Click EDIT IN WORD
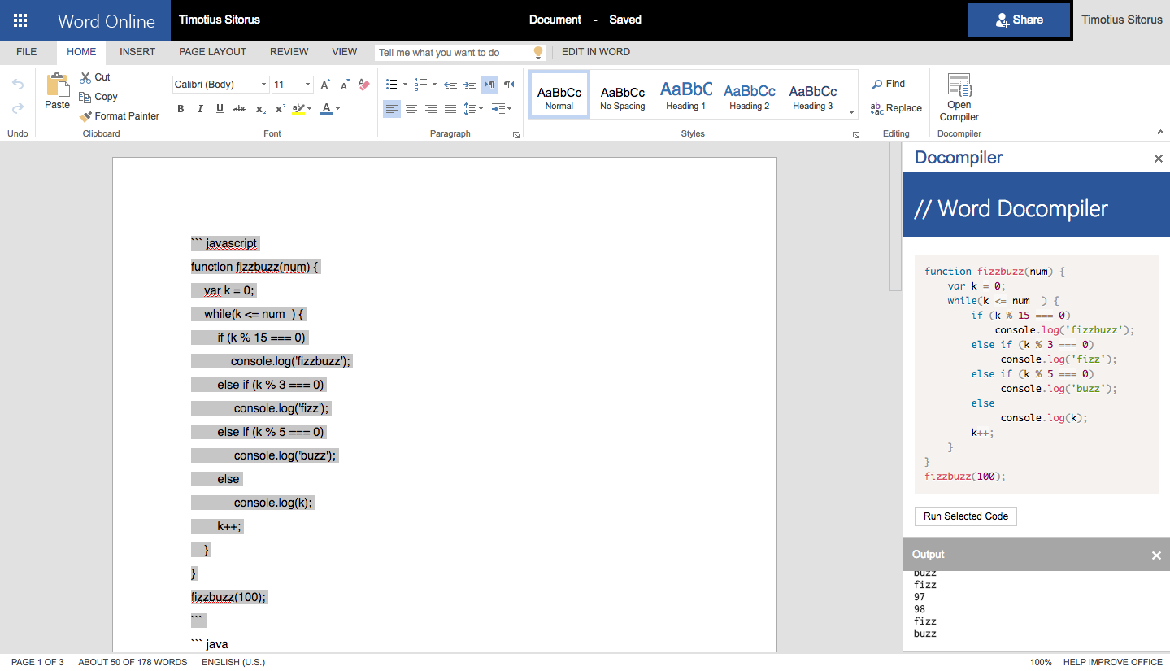The width and height of the screenshot is (1170, 671). point(596,52)
